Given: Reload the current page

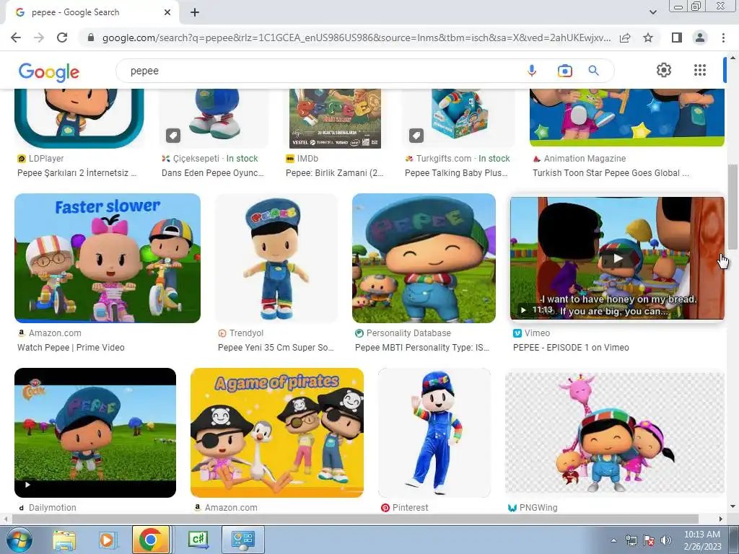Looking at the screenshot, I should click(62, 38).
